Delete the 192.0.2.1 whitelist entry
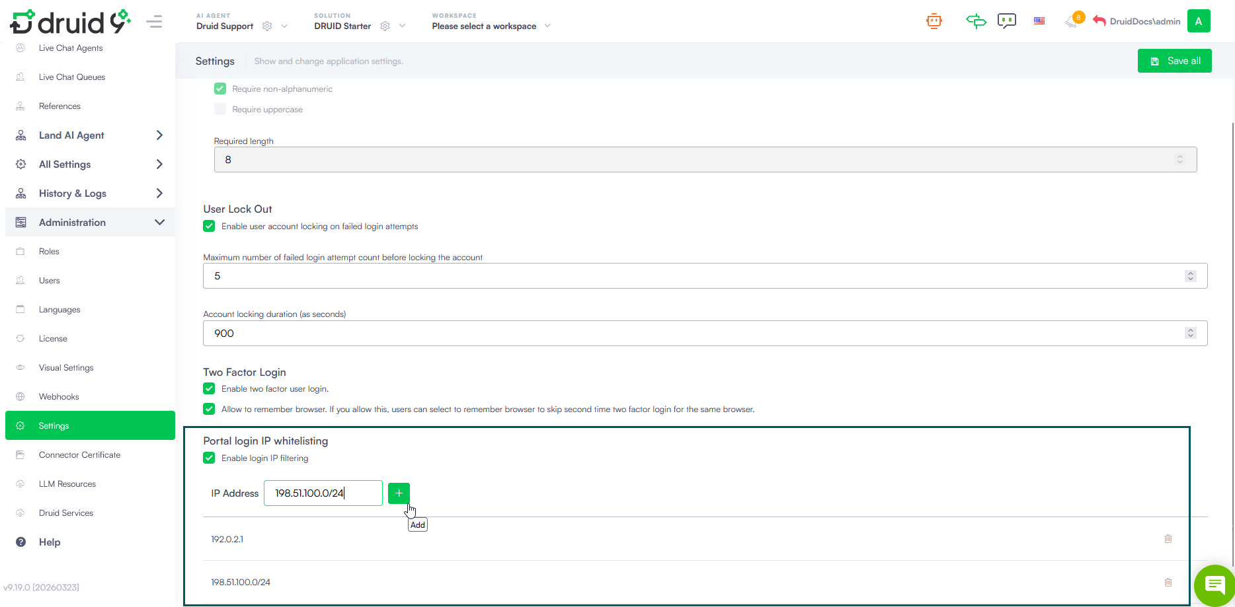 [x=1168, y=539]
